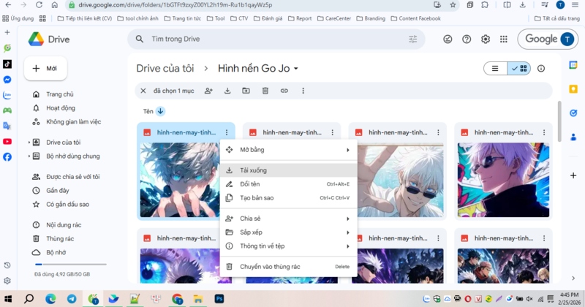Click the download icon in selection toolbar
The width and height of the screenshot is (585, 307).
(227, 91)
